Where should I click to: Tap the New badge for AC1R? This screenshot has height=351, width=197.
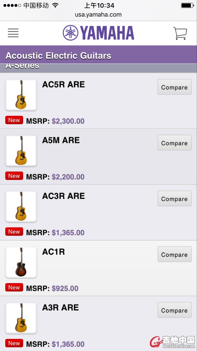(14, 287)
